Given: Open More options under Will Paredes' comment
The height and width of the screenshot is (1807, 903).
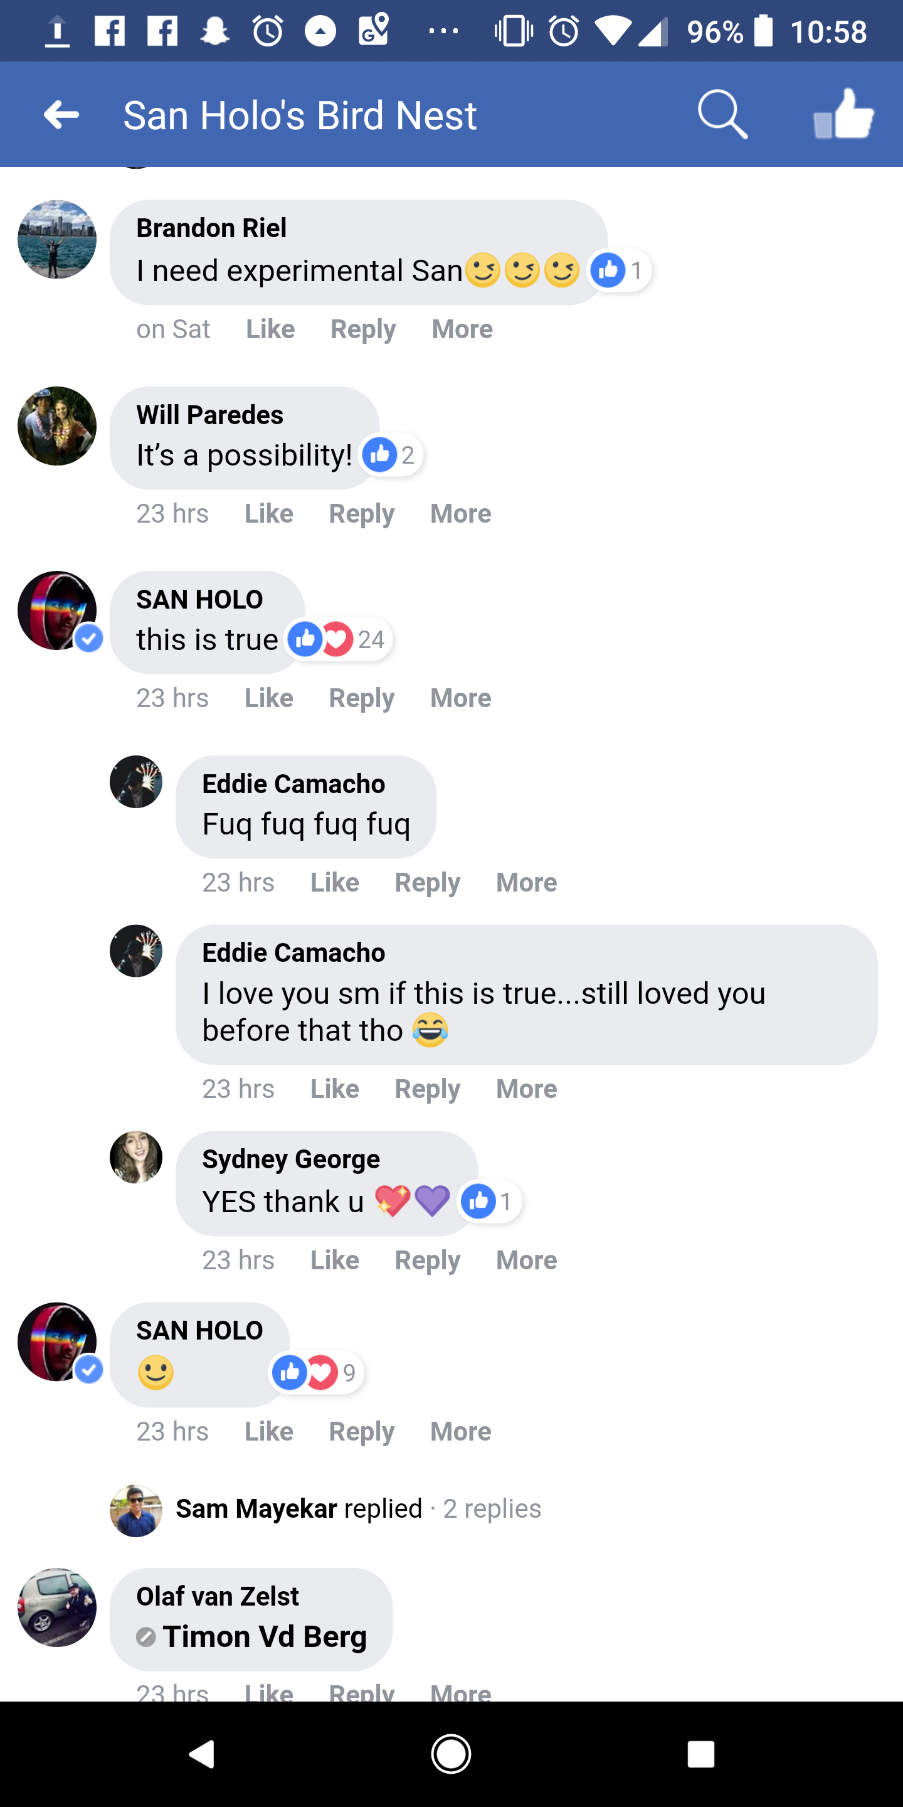Looking at the screenshot, I should point(461,513).
